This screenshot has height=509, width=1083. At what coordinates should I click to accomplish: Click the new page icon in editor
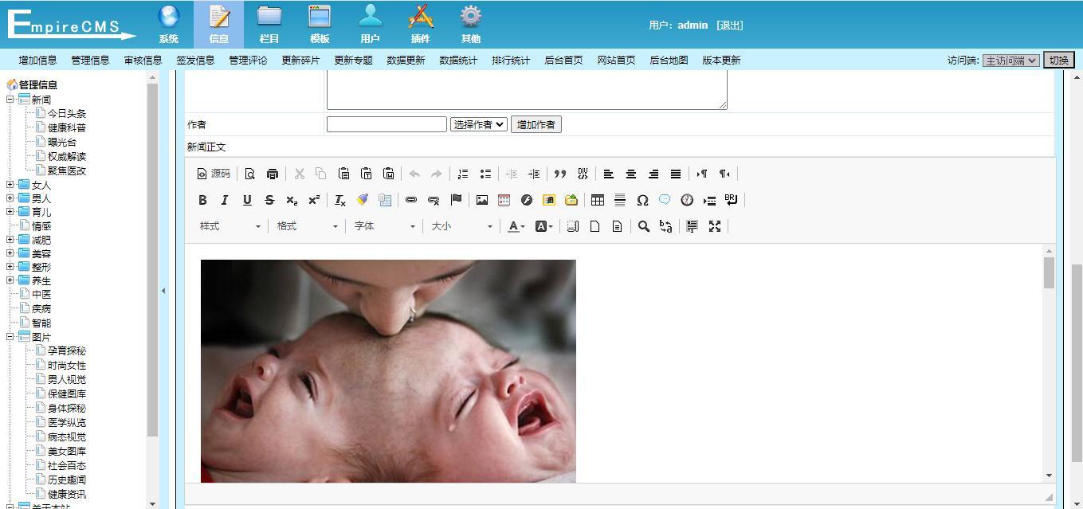594,226
